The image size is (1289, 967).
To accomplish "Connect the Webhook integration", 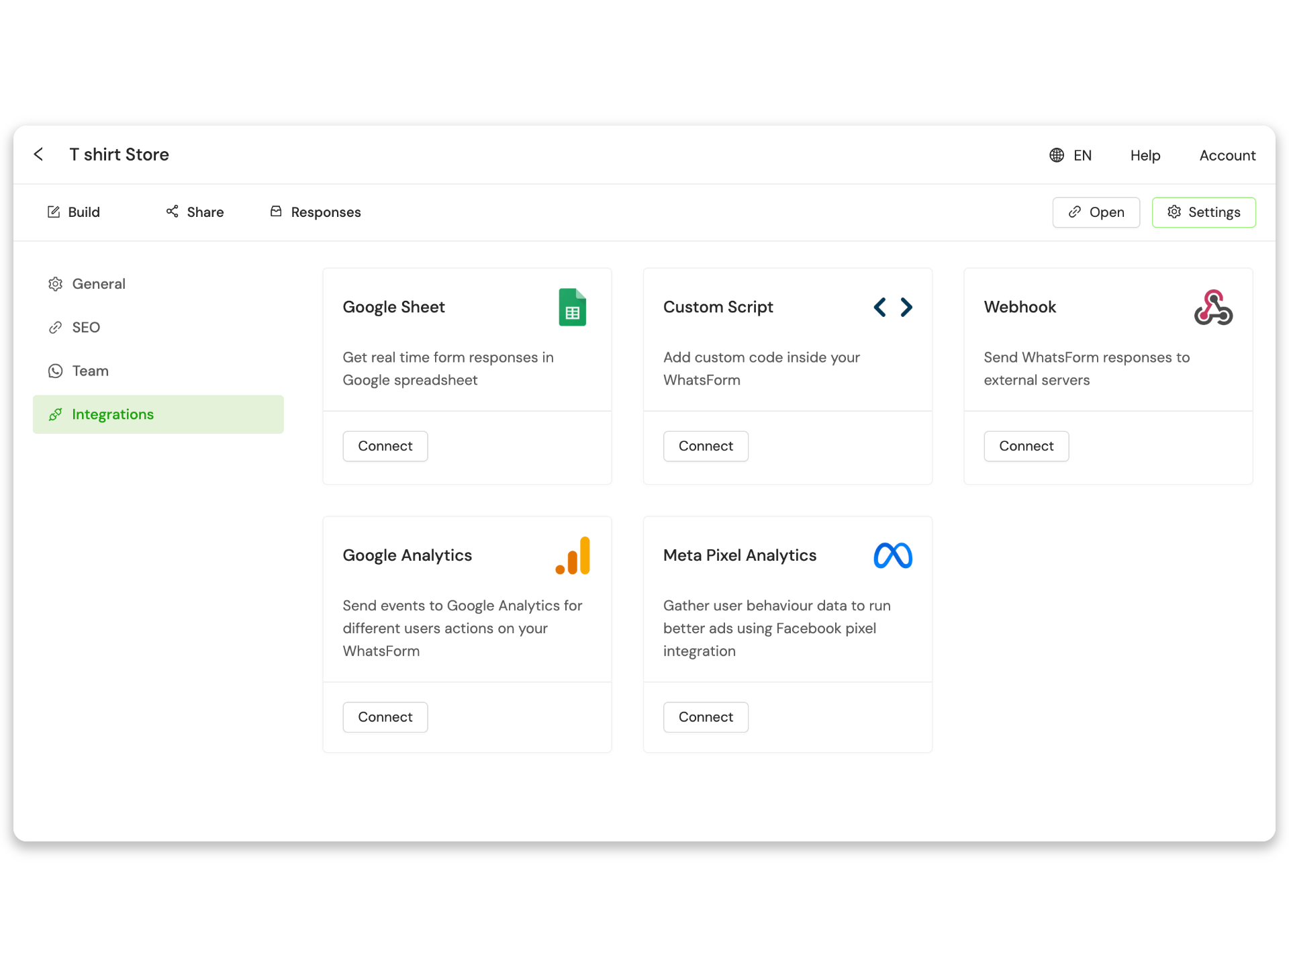I will click(1026, 447).
